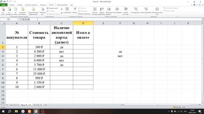The image size is (204, 114).
Task: Adjust the zoom slider
Action: 196,107
